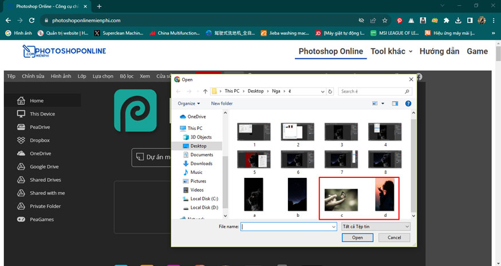Go up one folder in Open dialog

205,92
